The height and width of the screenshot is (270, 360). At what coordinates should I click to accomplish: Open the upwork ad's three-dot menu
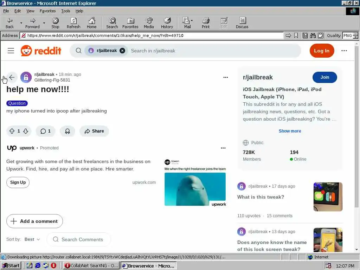click(x=223, y=148)
